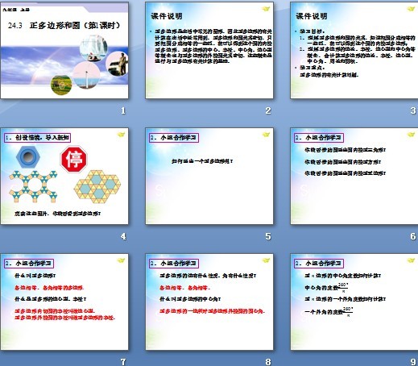Click slide number 4 label
418x366 pixels.
tap(123, 236)
